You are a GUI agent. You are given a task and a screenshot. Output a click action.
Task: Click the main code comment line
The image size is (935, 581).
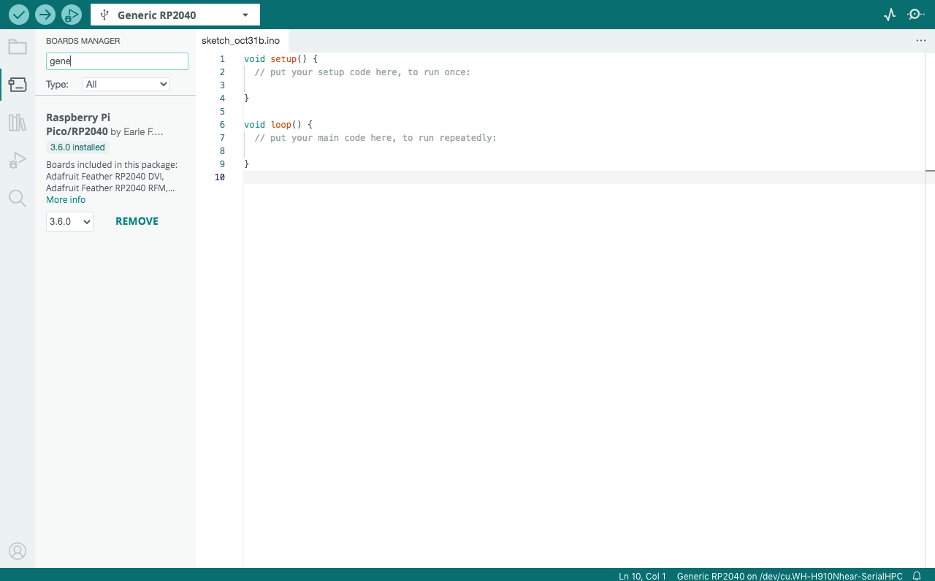pyautogui.click(x=375, y=138)
